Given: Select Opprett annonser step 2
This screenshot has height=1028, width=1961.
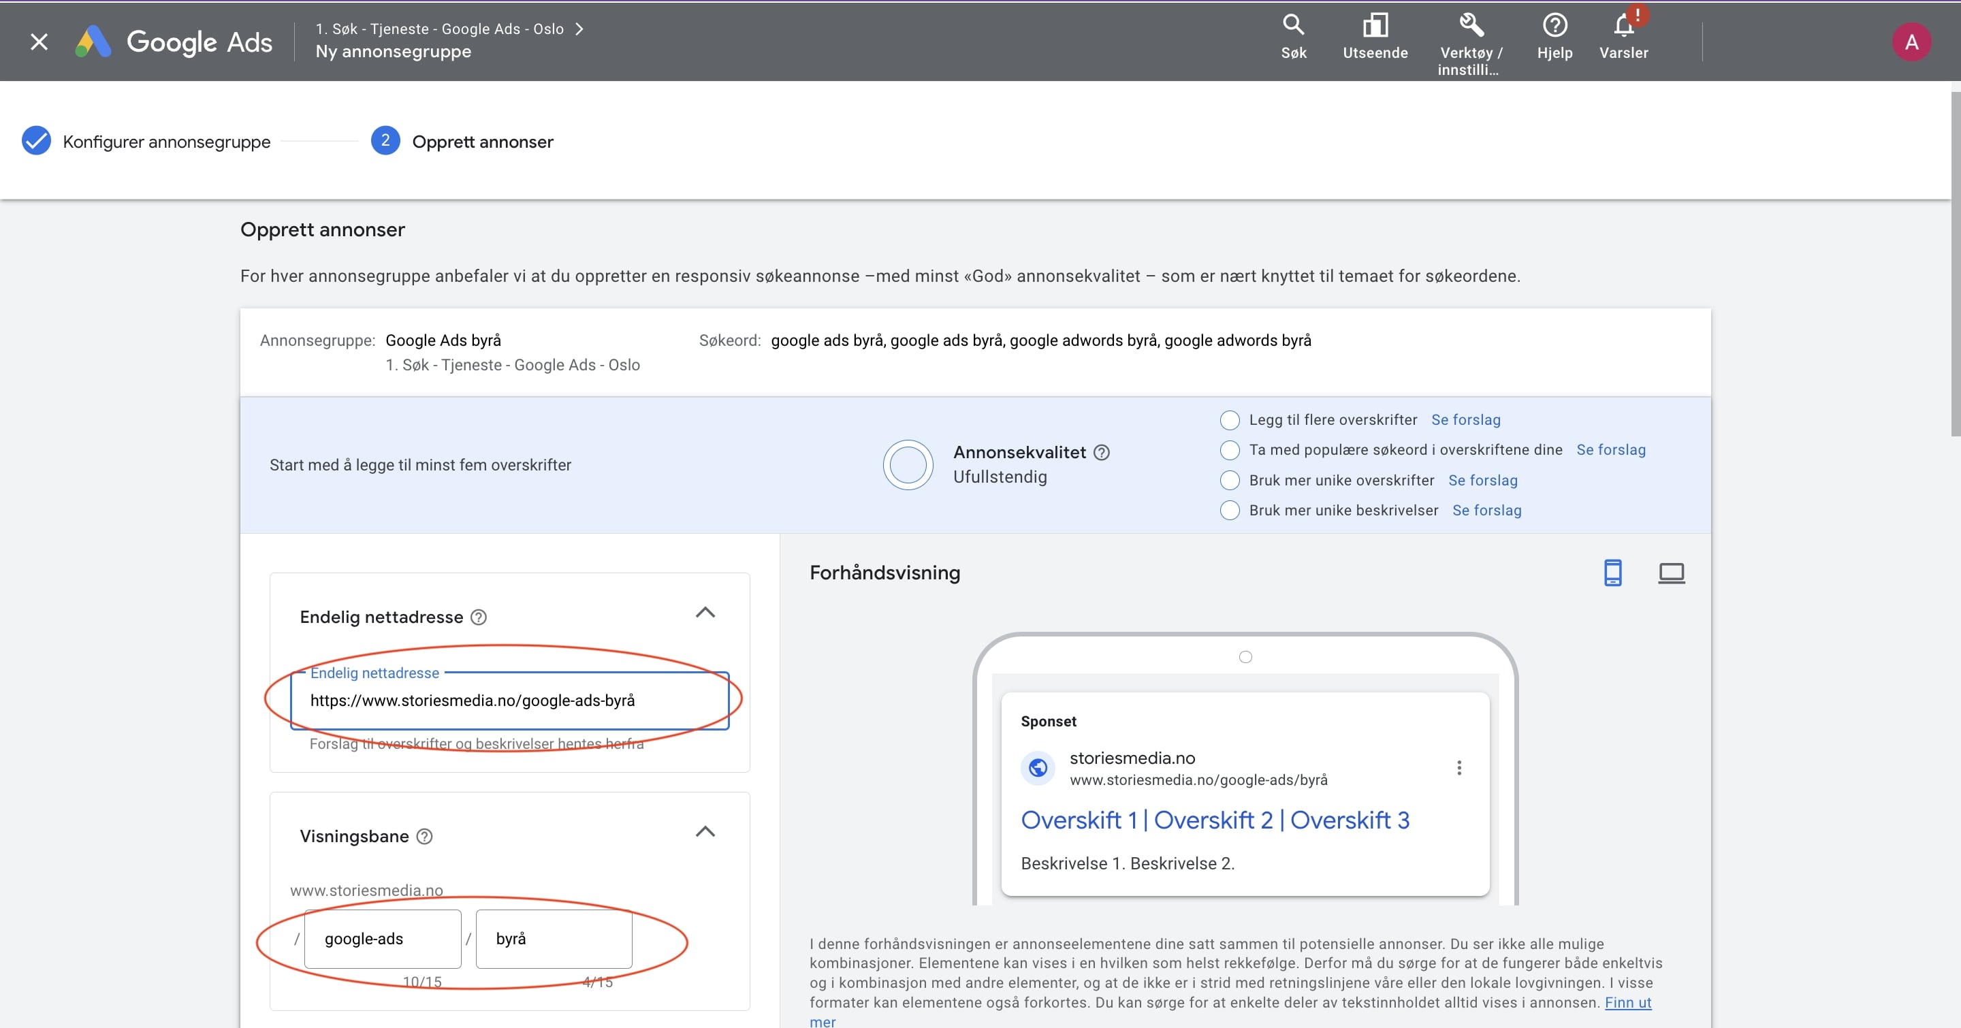Looking at the screenshot, I should click(x=481, y=142).
